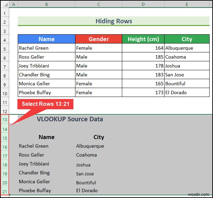Select column A header
The image size is (213, 198).
14,4
